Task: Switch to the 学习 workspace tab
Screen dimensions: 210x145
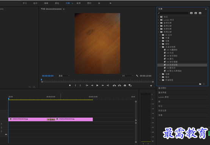Action: (25, 3)
